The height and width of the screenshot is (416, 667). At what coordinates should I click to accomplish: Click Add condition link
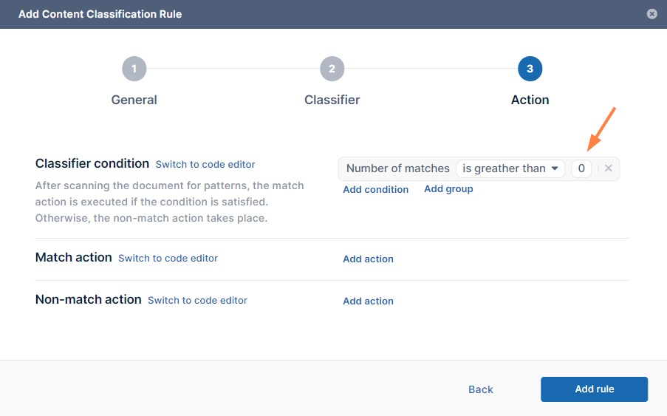[375, 189]
